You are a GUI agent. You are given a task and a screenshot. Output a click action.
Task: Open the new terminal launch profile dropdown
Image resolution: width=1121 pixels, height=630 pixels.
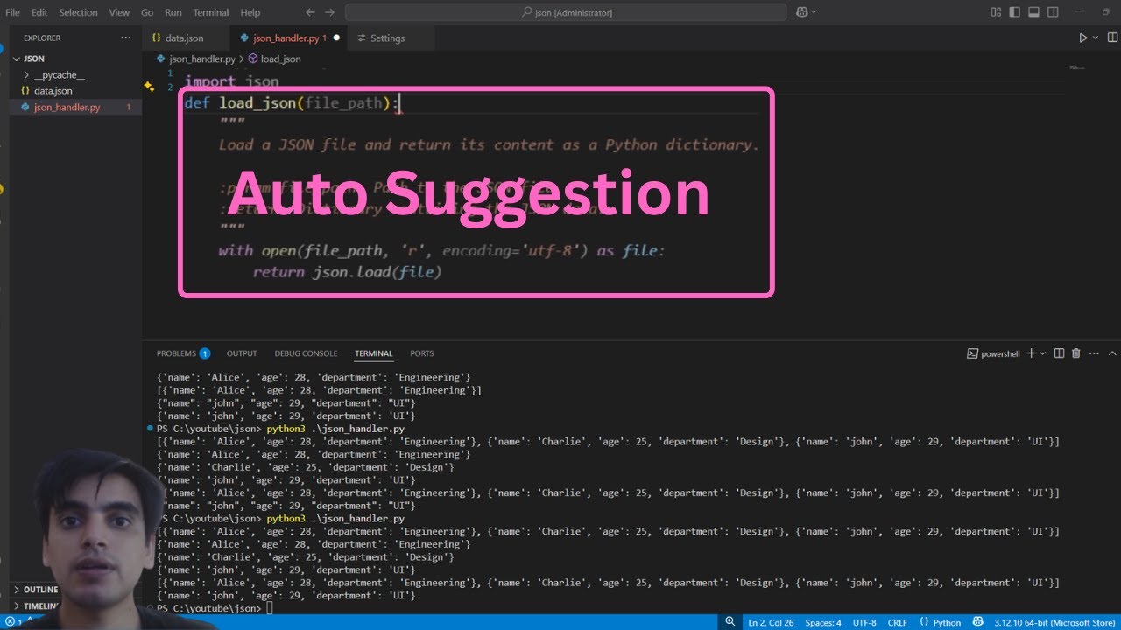click(x=1042, y=353)
